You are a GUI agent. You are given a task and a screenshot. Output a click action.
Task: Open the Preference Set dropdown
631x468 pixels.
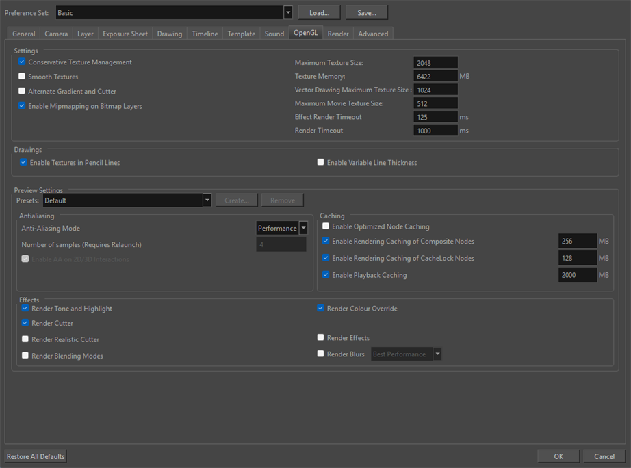tap(287, 13)
